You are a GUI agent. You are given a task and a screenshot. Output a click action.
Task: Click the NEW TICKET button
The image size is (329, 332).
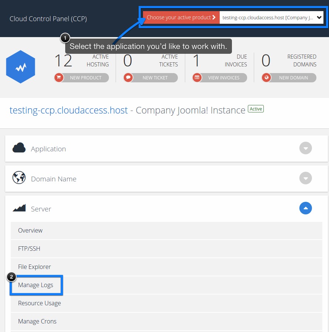[150, 78]
